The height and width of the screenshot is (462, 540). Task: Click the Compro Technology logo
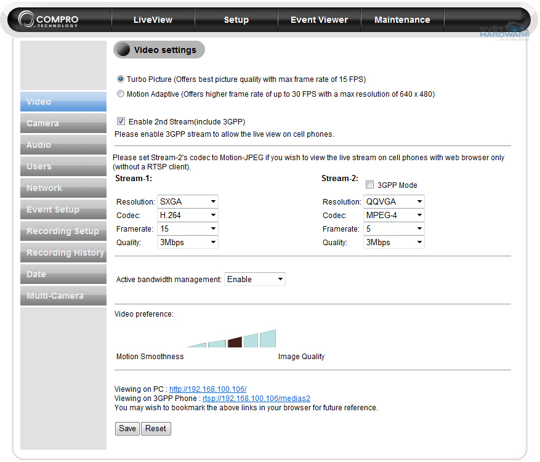click(x=49, y=20)
